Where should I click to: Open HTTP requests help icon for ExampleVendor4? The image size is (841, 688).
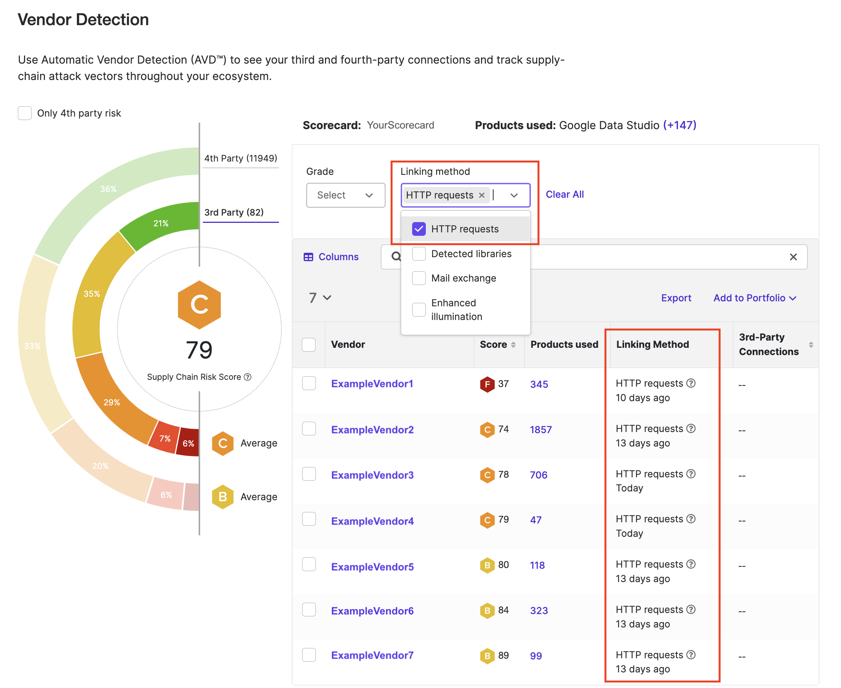point(691,518)
